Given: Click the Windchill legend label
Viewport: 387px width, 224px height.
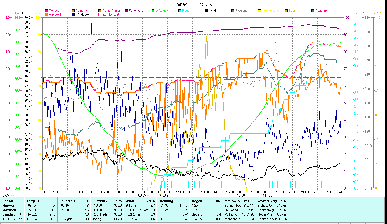Looking at the screenshot, I should point(55,14).
